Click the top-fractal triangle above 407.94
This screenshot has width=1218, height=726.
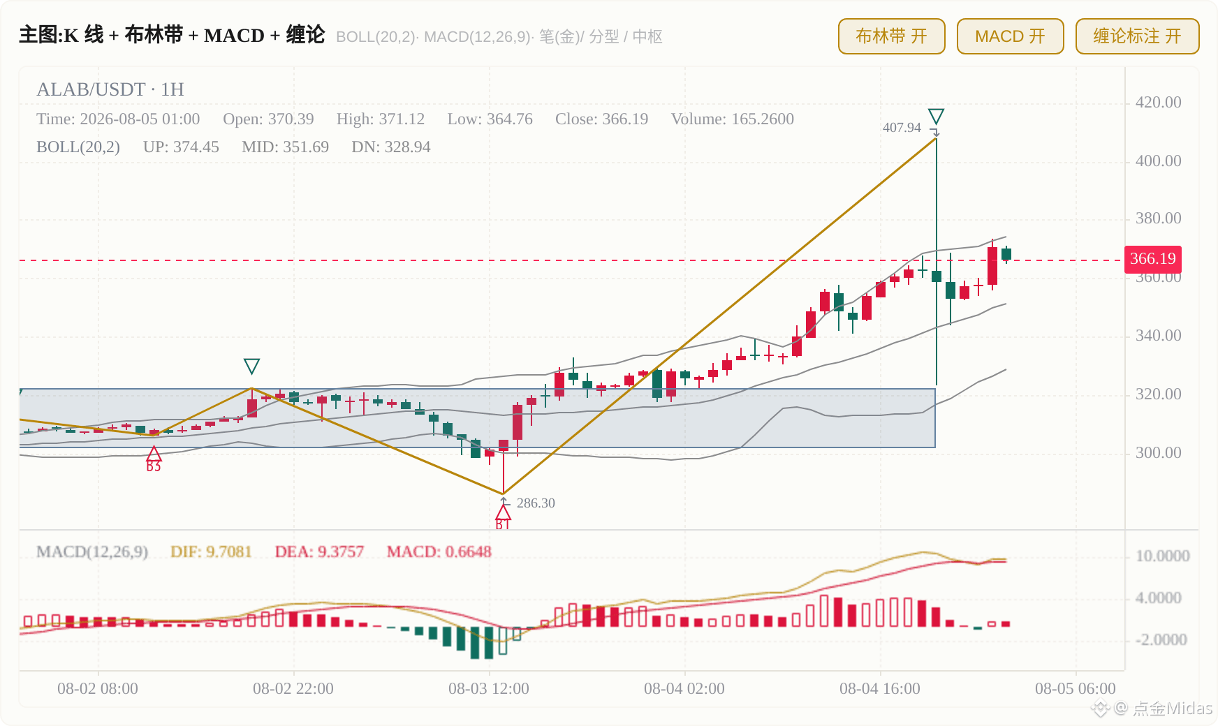point(936,116)
